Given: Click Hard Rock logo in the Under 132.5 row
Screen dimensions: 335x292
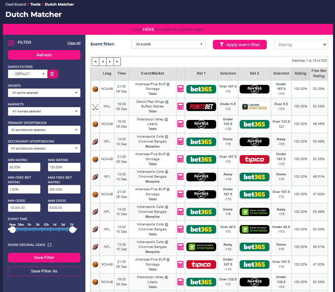Looking at the screenshot, I should click(255, 282).
